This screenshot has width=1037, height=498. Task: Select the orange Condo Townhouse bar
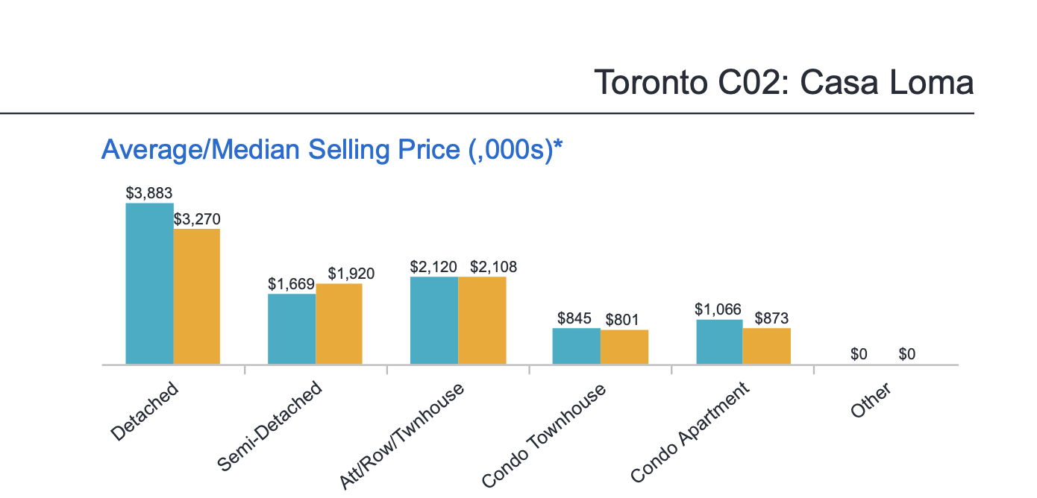624,347
